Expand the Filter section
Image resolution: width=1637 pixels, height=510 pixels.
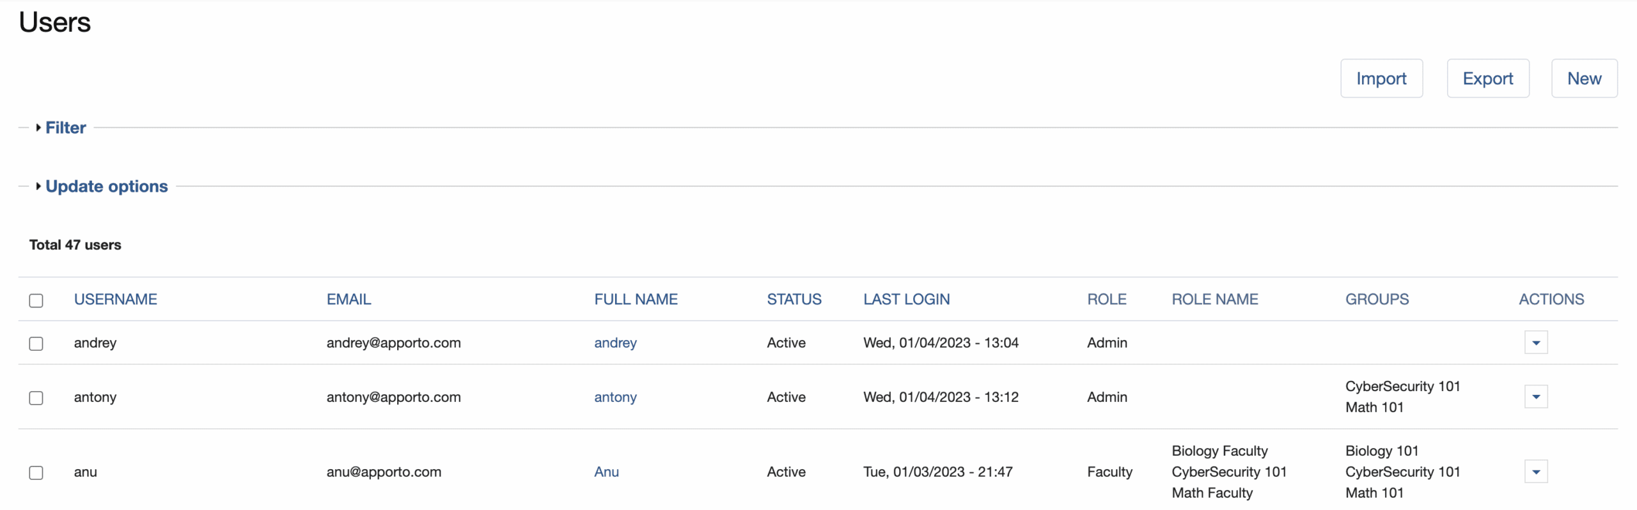(x=65, y=128)
